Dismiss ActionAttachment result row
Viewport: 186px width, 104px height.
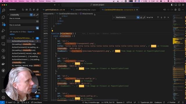37,41
